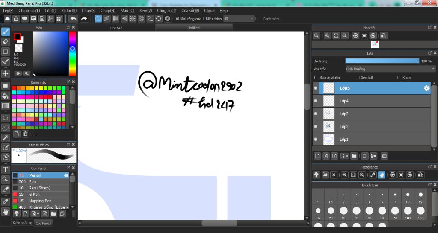This screenshot has height=233, width=438.
Task: Select the Eraser tool
Action: pos(6,41)
